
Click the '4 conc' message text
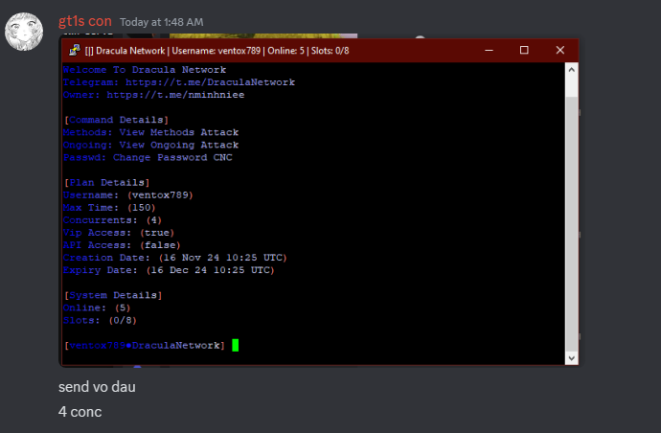tap(80, 412)
